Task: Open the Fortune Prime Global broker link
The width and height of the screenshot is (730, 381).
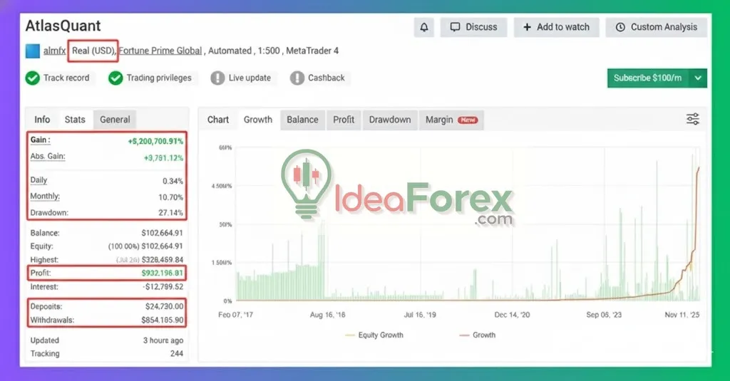Action: [x=160, y=51]
